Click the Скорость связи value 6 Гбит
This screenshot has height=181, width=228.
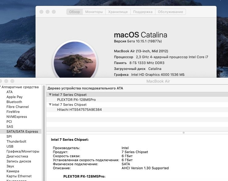point(127,156)
